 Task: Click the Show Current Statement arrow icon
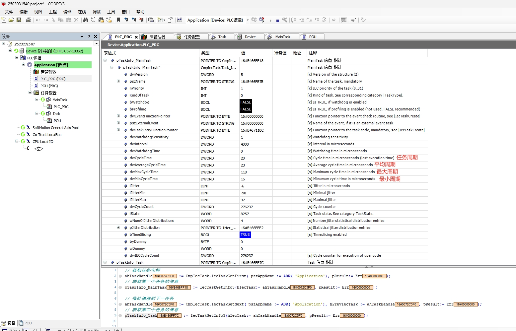pos(334,20)
